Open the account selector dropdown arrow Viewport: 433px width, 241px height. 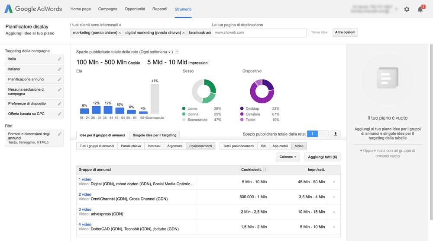396,9
